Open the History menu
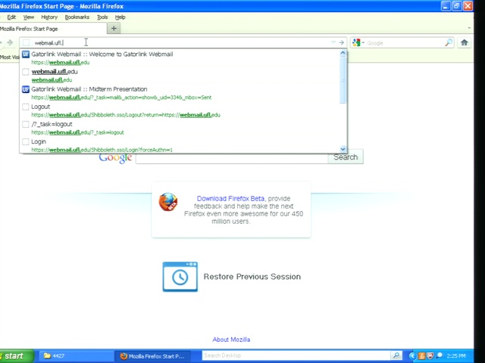 click(49, 17)
